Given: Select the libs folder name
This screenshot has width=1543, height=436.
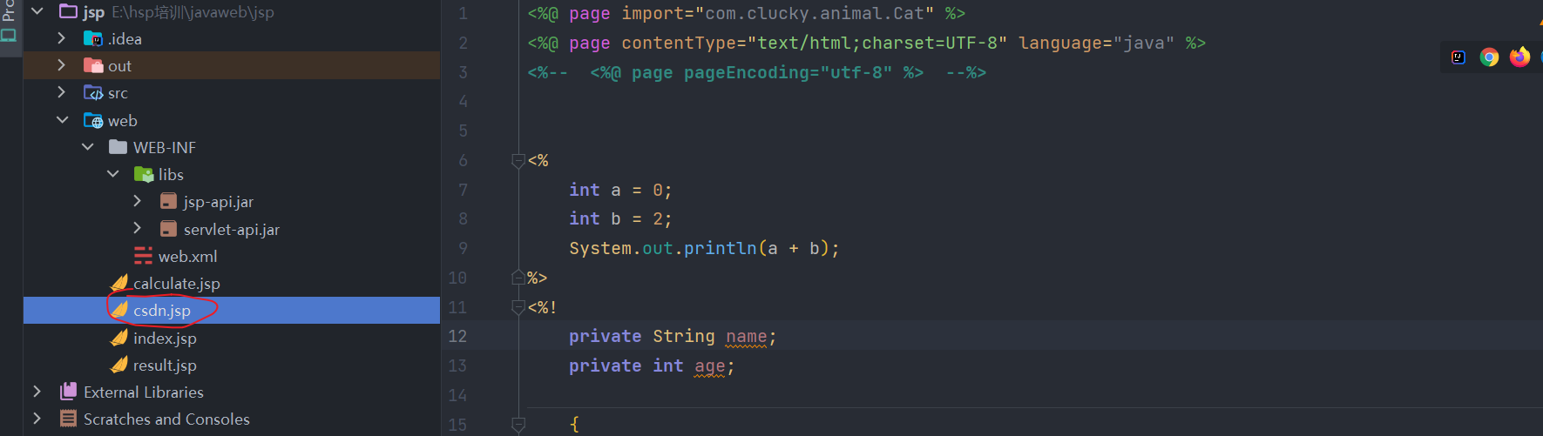Looking at the screenshot, I should (171, 174).
